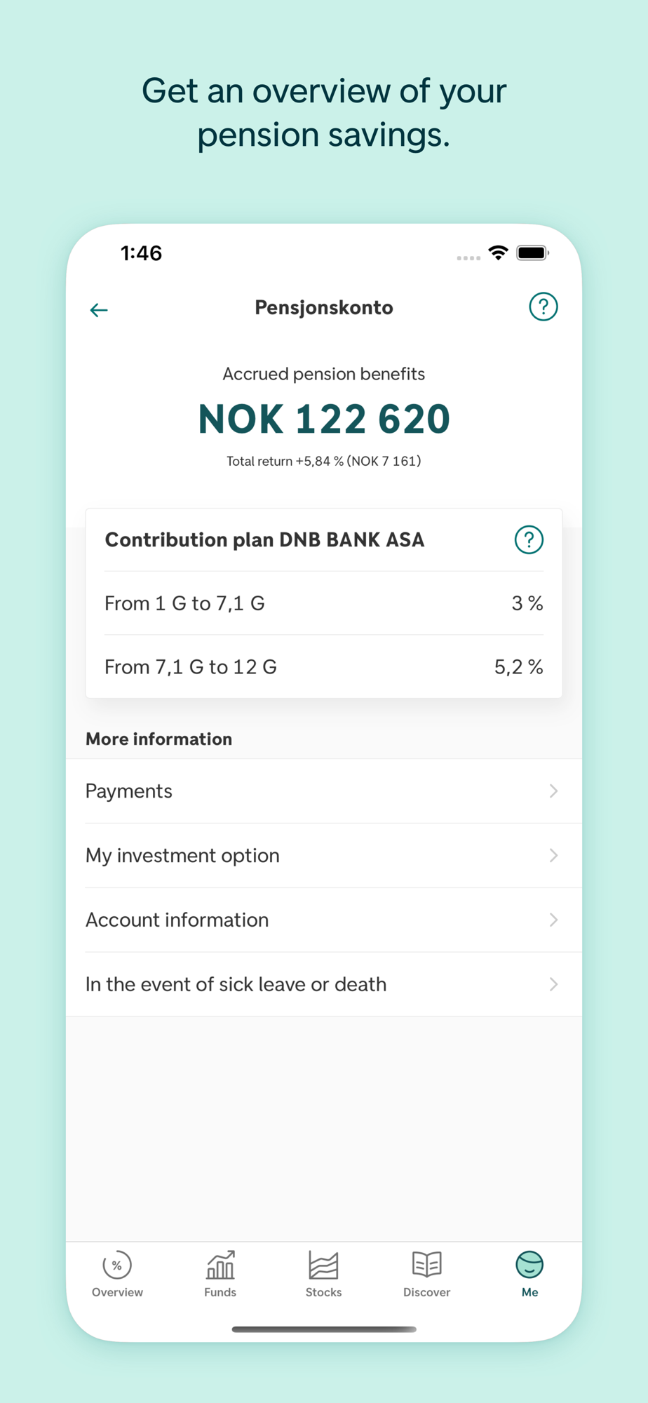The width and height of the screenshot is (648, 1403).
Task: Tap the NOK 122 620 balance amount
Action: pos(324,419)
